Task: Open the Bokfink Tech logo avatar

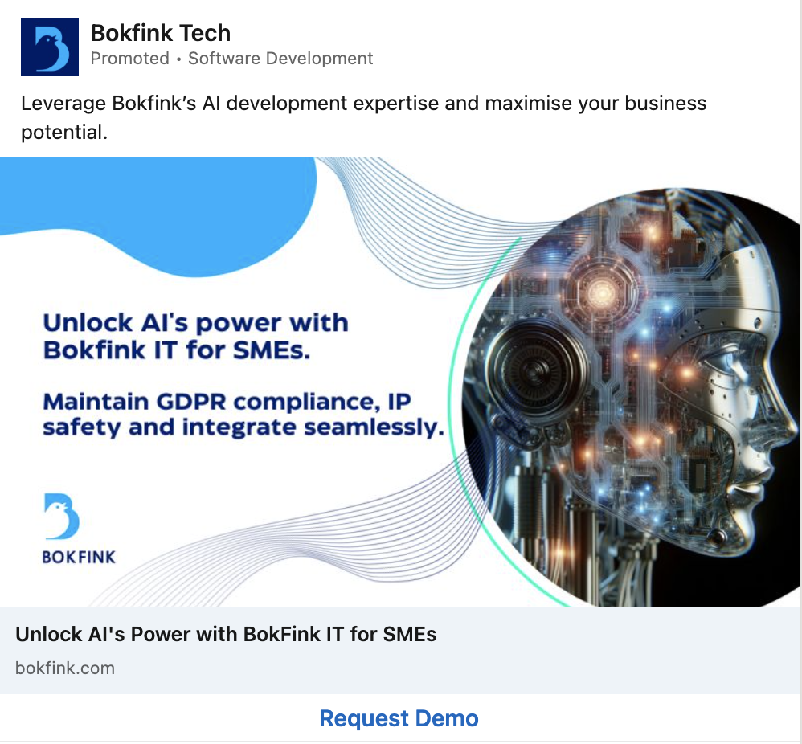Action: (x=50, y=47)
